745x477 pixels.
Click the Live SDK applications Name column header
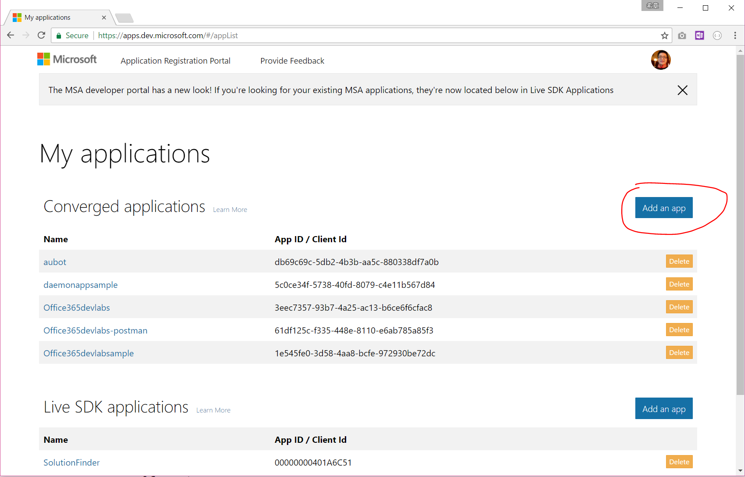[x=56, y=440]
